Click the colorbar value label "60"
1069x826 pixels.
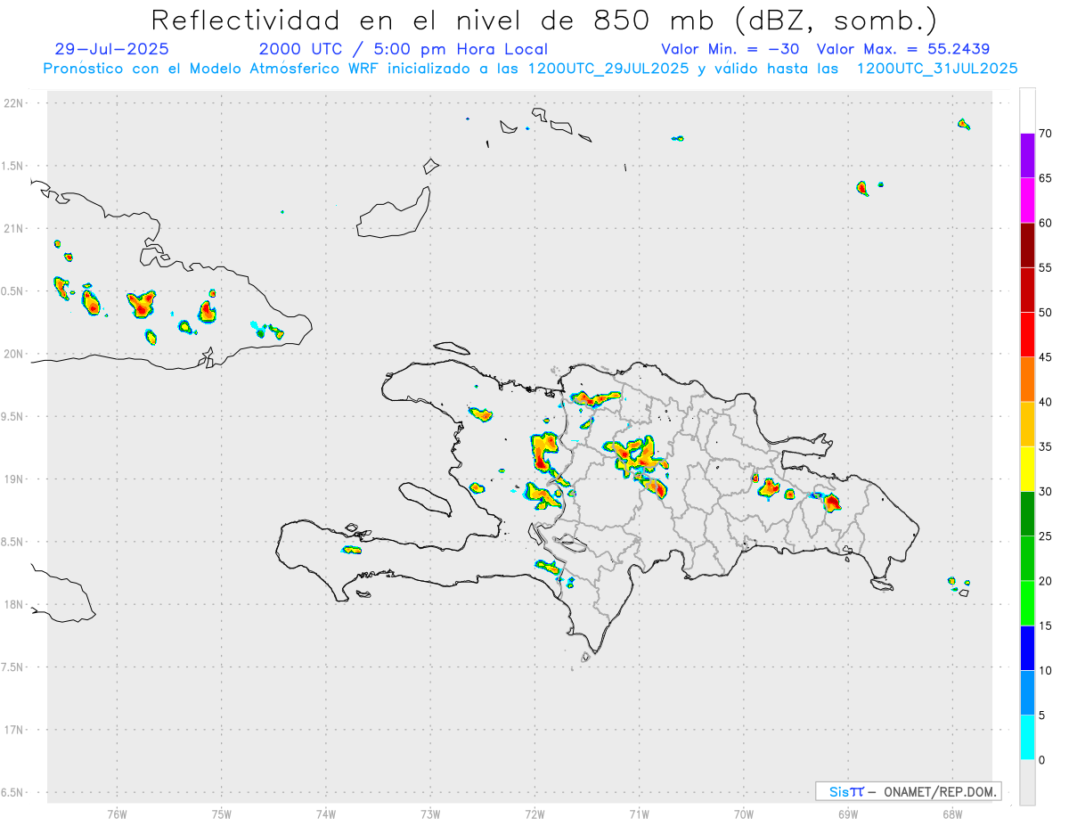[x=1045, y=223]
